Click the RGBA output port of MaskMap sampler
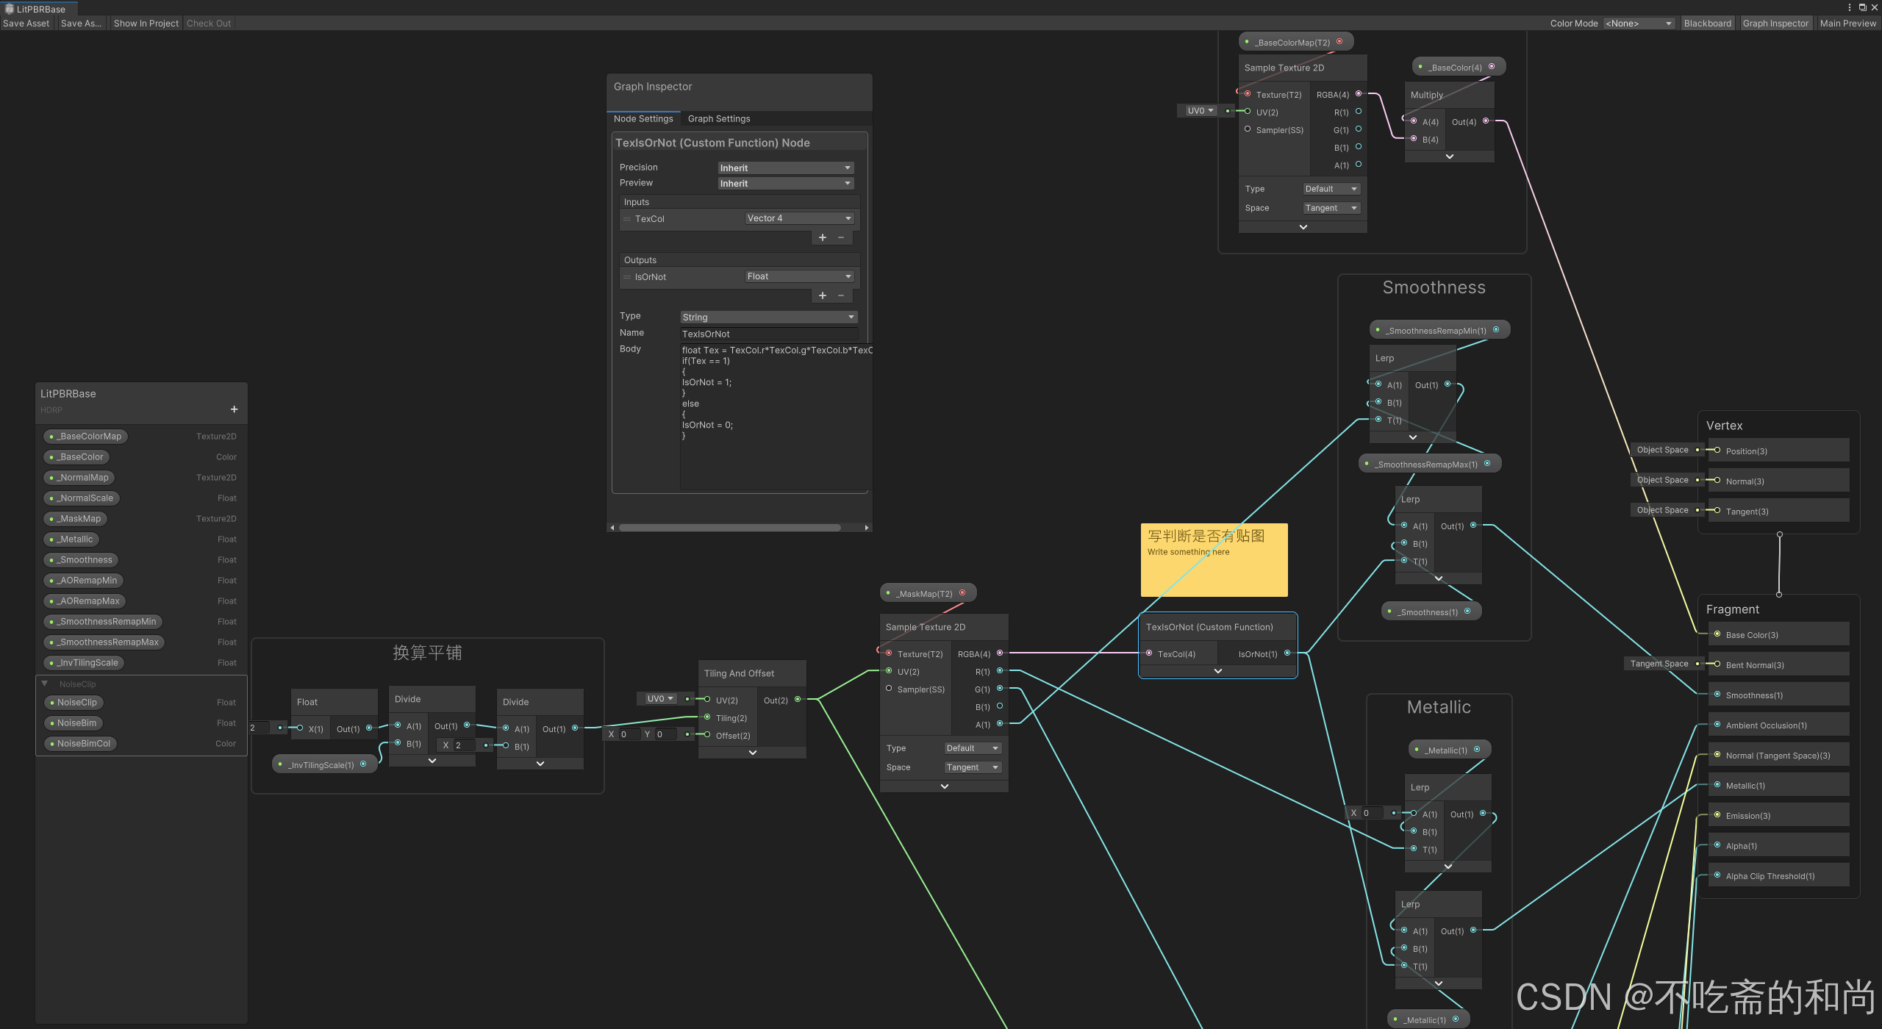 point(1000,653)
